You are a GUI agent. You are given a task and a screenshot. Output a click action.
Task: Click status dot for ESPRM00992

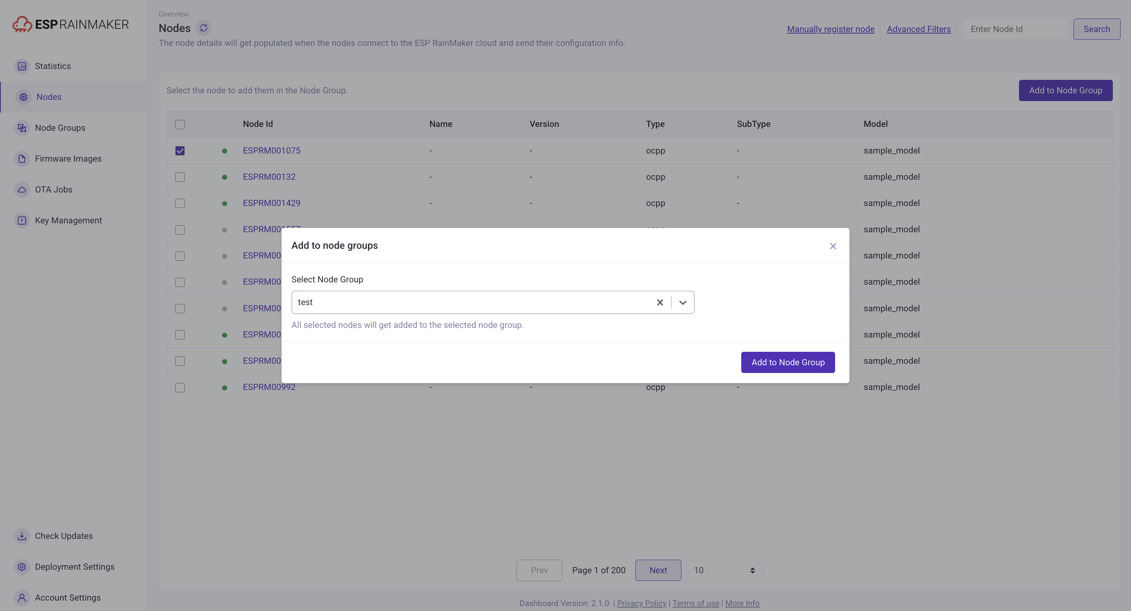point(225,387)
